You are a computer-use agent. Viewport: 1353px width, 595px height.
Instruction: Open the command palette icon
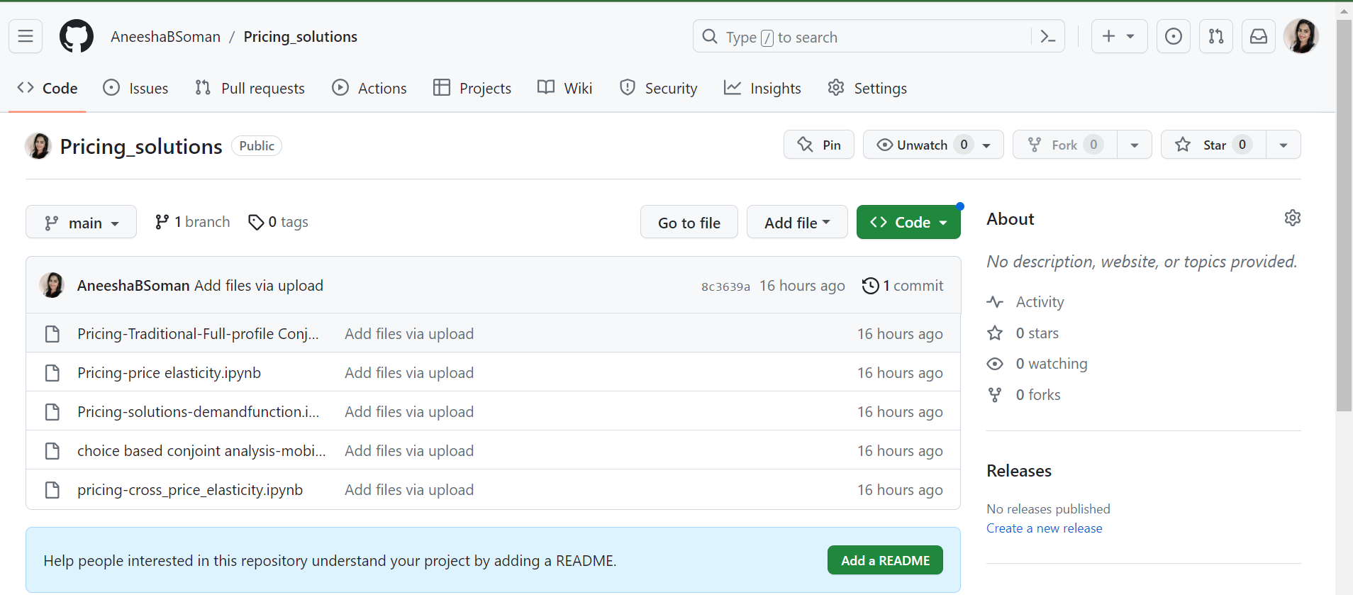coord(1048,36)
